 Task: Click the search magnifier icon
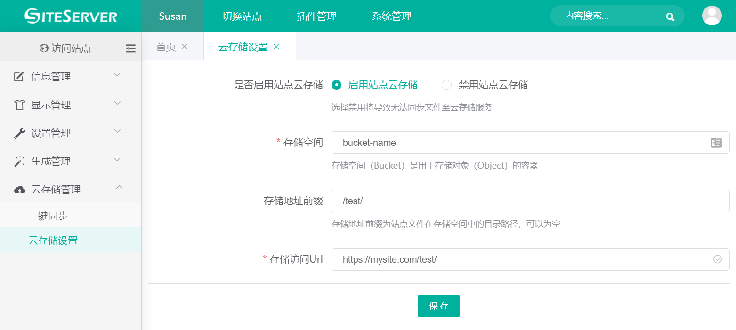(670, 17)
